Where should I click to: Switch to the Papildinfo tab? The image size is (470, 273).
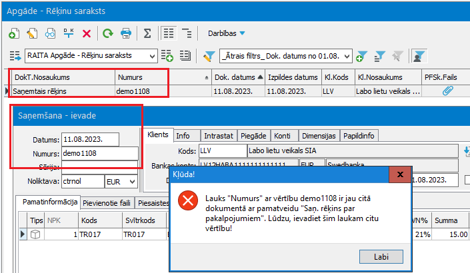(x=359, y=136)
